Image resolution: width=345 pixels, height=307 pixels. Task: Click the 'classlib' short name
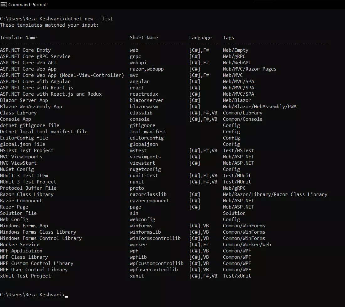pos(141,113)
